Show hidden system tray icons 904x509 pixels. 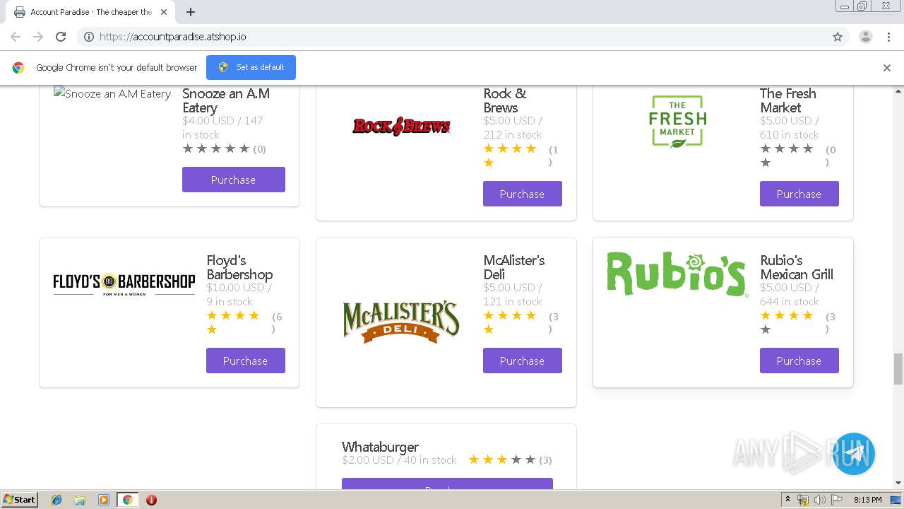point(787,500)
